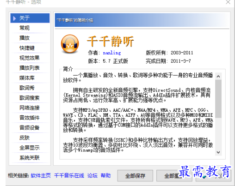The height and width of the screenshot is (186, 235).
Task: Select the 关于 category in sidebar
Action: click(30, 18)
